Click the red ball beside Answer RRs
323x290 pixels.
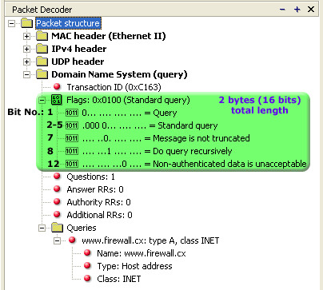57,189
